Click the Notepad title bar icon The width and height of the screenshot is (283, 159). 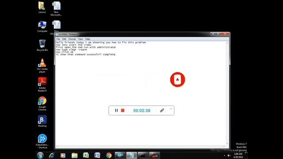tap(57, 34)
